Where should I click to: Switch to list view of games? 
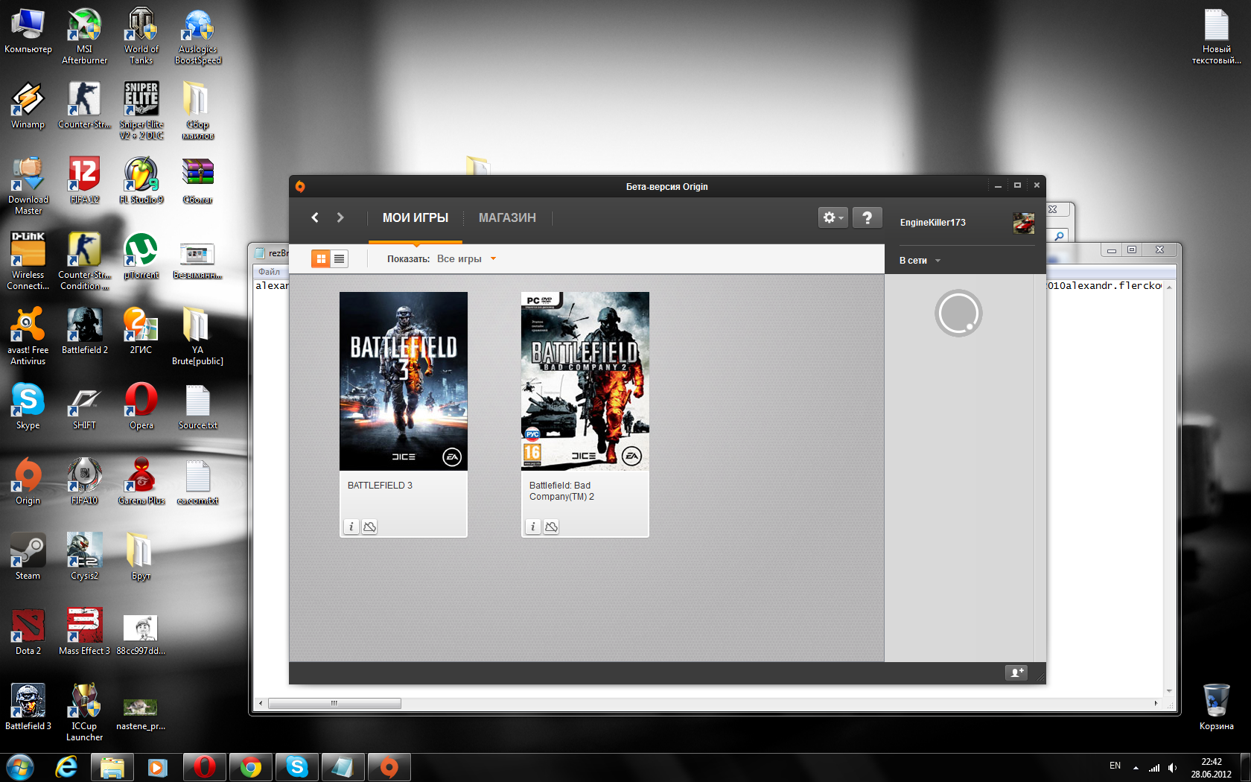coord(339,258)
